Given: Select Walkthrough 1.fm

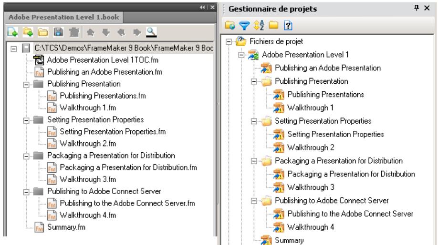Looking at the screenshot, I should (88, 108).
